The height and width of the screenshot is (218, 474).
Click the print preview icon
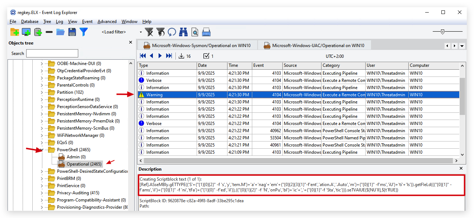tap(195, 32)
